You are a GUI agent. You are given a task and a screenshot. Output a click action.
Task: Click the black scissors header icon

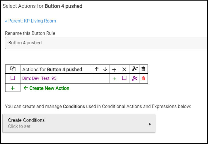pos(135,69)
